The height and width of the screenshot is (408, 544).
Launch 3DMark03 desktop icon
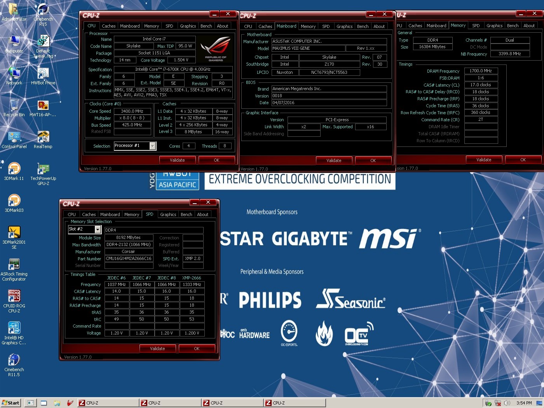pyautogui.click(x=14, y=203)
